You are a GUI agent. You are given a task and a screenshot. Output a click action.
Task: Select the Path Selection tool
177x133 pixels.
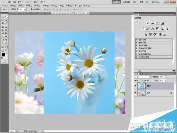[x=3, y=44]
